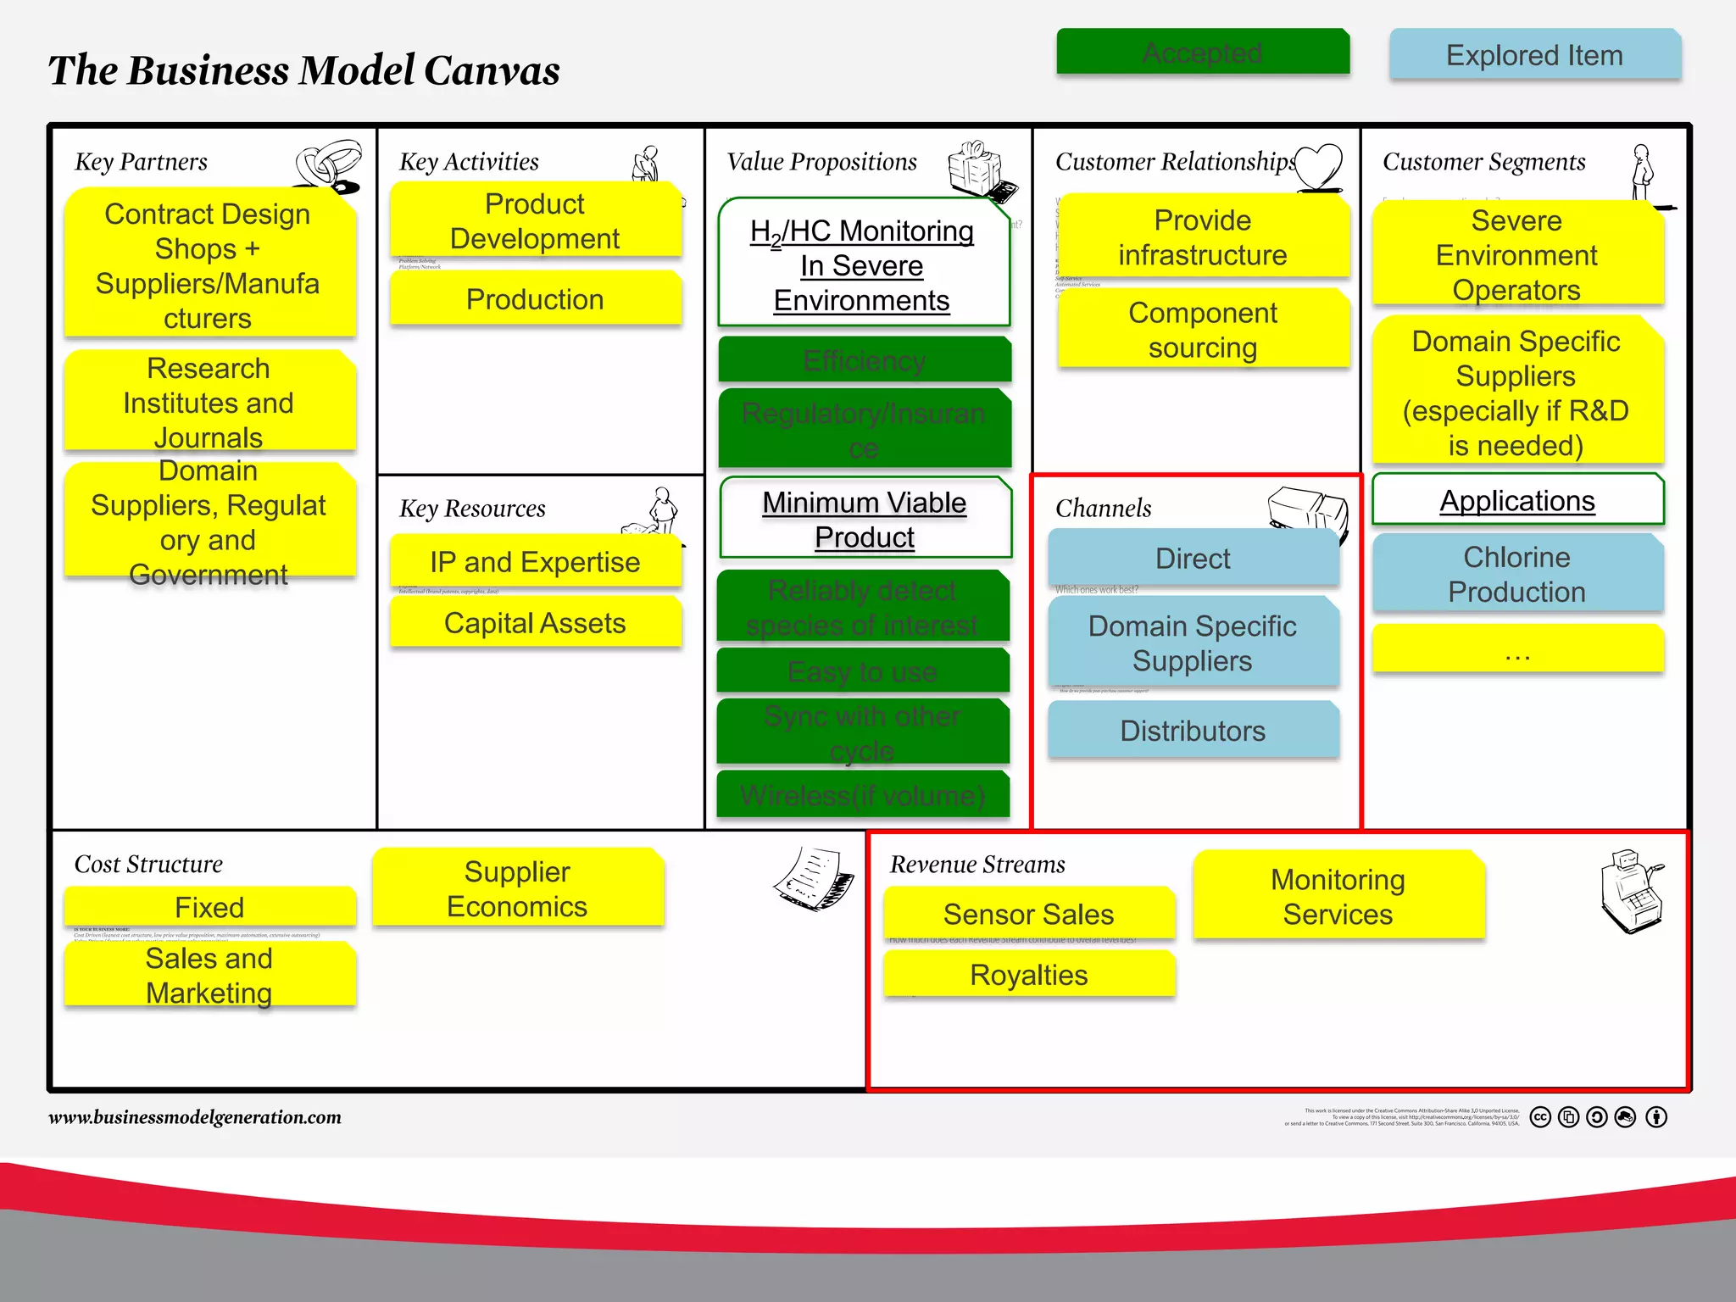Viewport: 1736px width, 1302px height.
Task: Click the worker figure icon in Key Activities
Action: (647, 163)
